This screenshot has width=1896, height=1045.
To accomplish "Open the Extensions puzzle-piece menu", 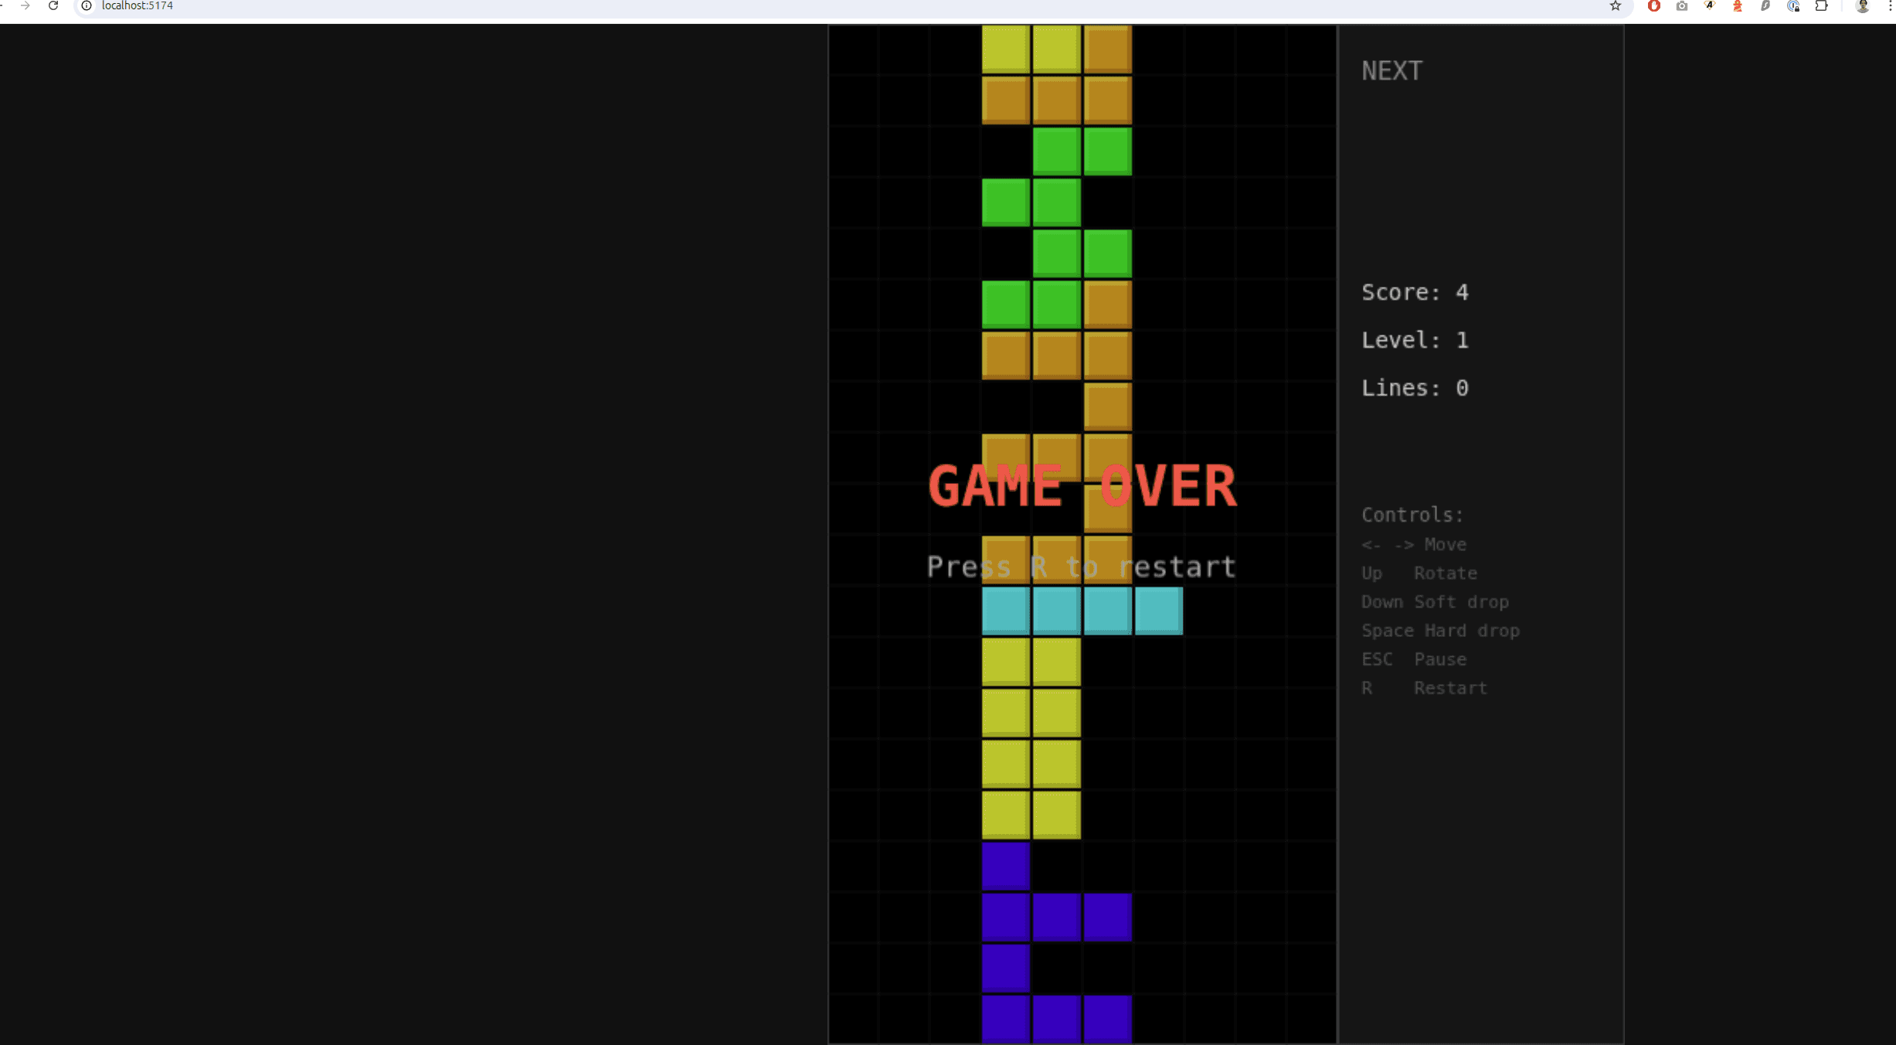I will 1822,5.
